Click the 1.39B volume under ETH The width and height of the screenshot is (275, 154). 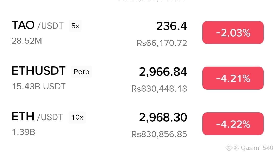coord(23,132)
